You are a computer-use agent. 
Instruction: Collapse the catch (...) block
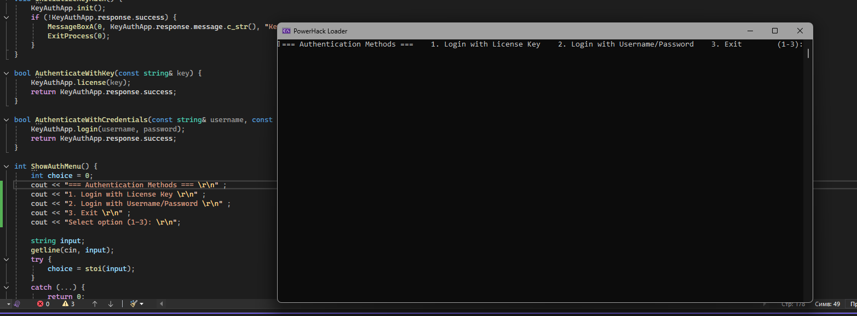tap(7, 287)
